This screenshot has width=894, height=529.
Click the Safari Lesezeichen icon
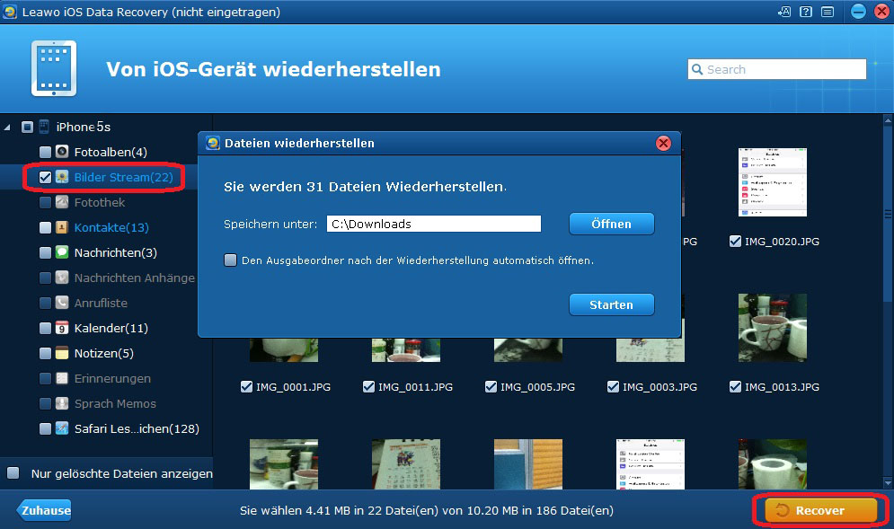point(62,428)
